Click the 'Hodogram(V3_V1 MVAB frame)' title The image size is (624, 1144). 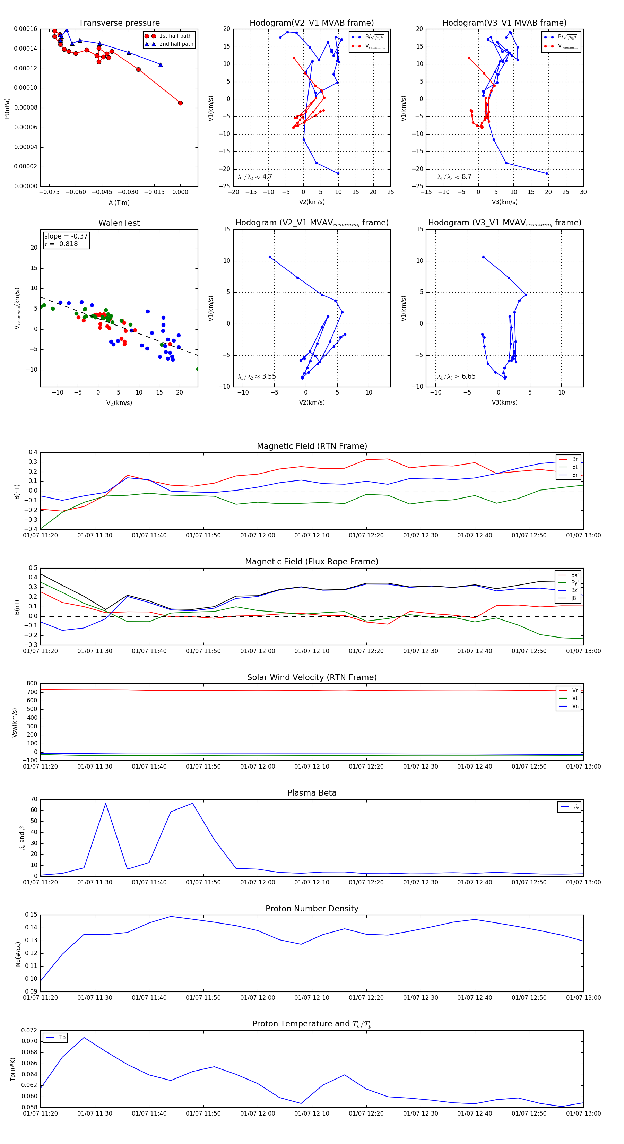point(504,23)
